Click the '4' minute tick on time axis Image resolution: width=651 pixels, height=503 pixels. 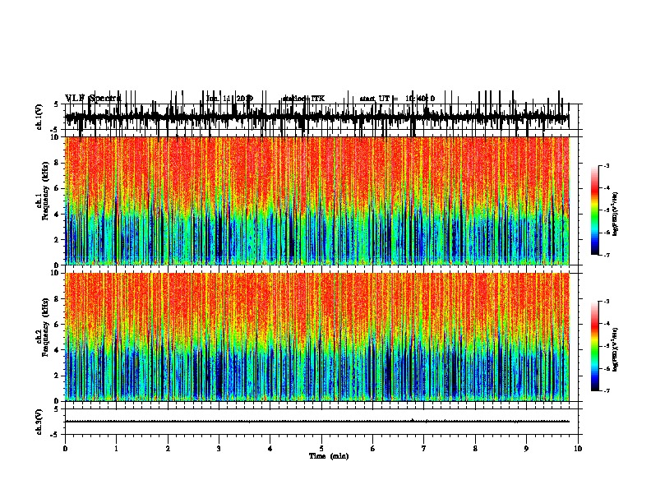pos(270,449)
